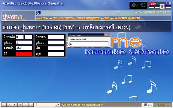Stop the current song
Image resolution: width=173 pixels, height=108 pixels.
point(15,105)
